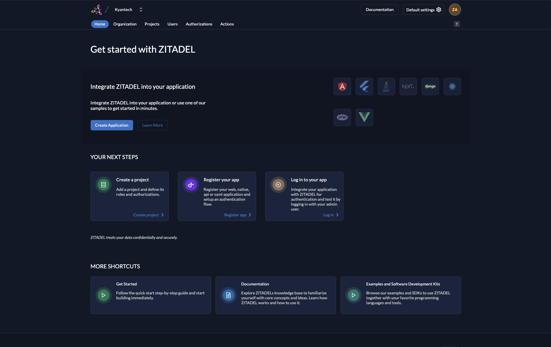Click the gear icon in Default settings
This screenshot has width=551, height=347.
[439, 10]
